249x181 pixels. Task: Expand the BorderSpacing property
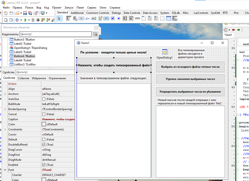[x=5, y=109]
